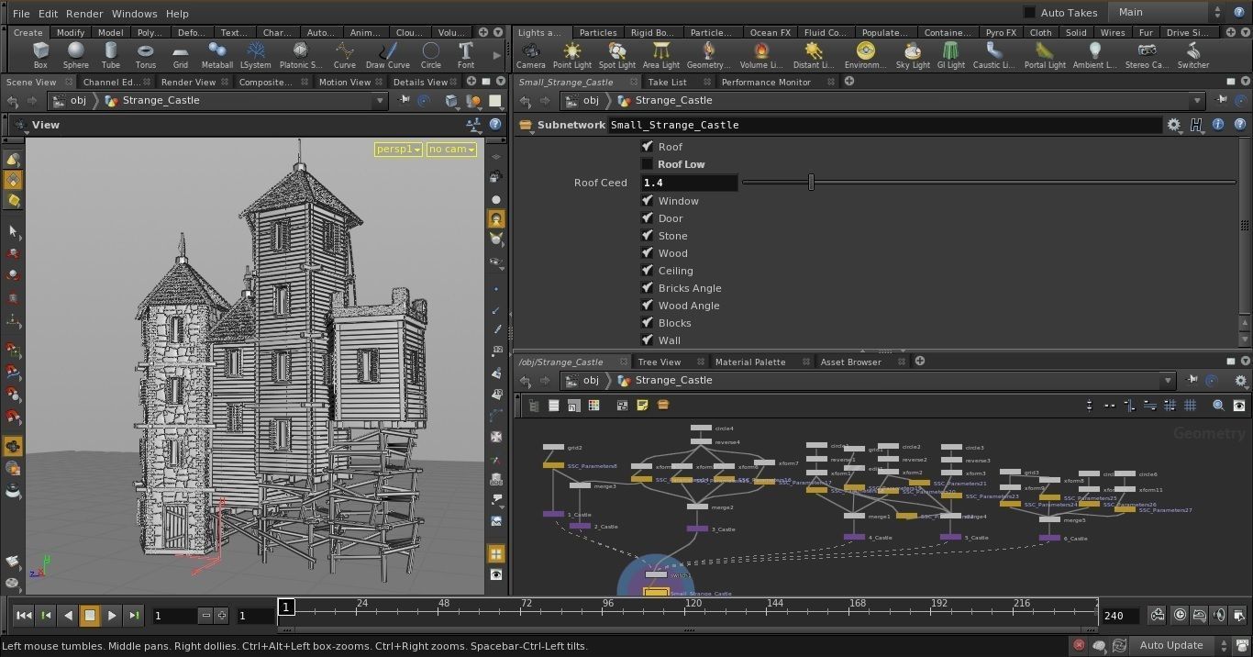
Task: Switch to the Material Palette tab
Action: click(x=750, y=362)
